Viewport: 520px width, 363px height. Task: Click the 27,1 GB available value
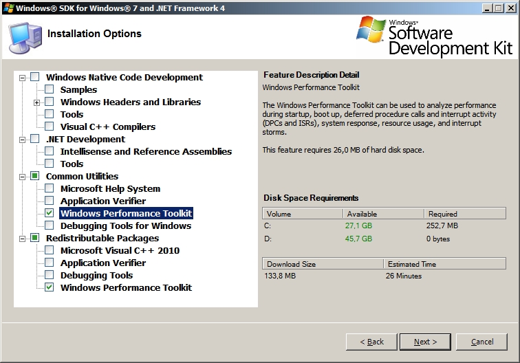pyautogui.click(x=358, y=225)
